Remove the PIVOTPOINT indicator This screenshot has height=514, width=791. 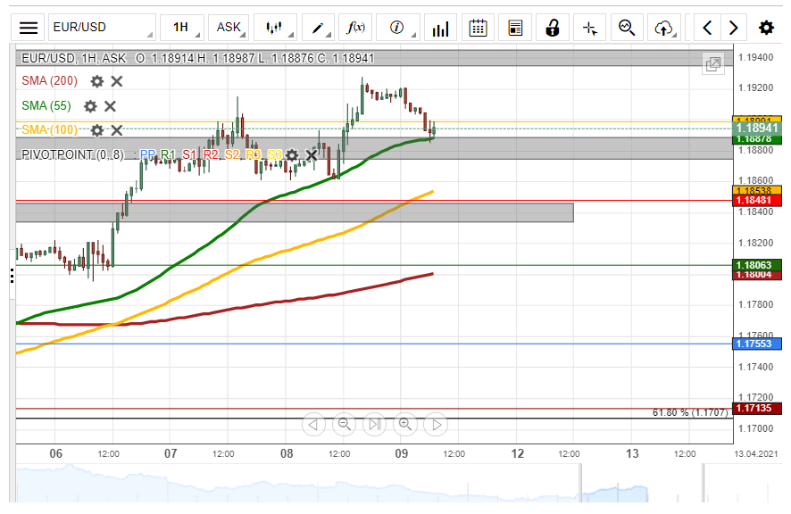[x=312, y=155]
